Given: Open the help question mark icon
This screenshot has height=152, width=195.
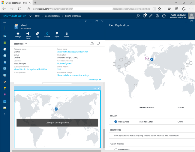Looking at the screenshot, I should click(x=164, y=16).
